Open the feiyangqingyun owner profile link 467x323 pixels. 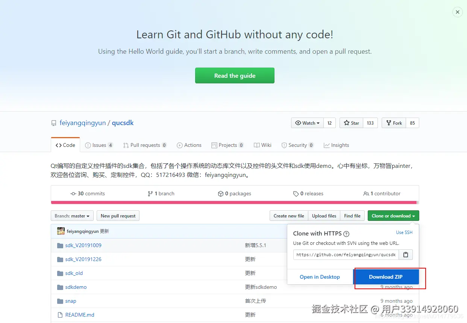point(83,123)
